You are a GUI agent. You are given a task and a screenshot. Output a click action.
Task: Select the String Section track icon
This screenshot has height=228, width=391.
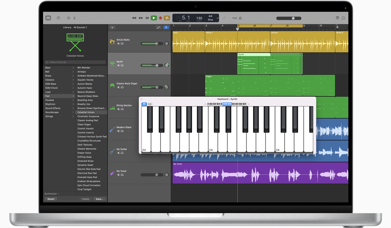[x=112, y=108]
